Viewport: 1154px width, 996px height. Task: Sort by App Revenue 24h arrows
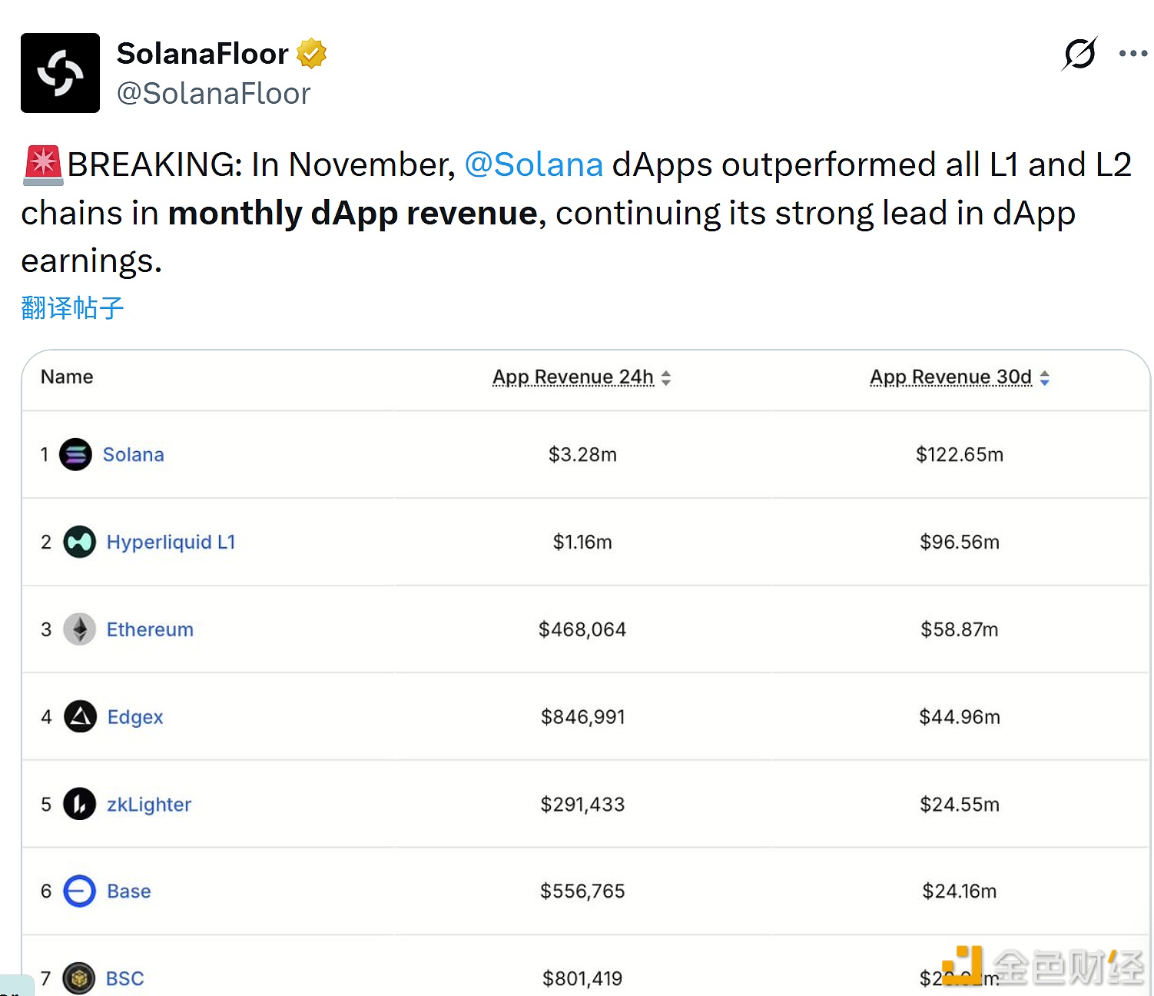(x=666, y=378)
